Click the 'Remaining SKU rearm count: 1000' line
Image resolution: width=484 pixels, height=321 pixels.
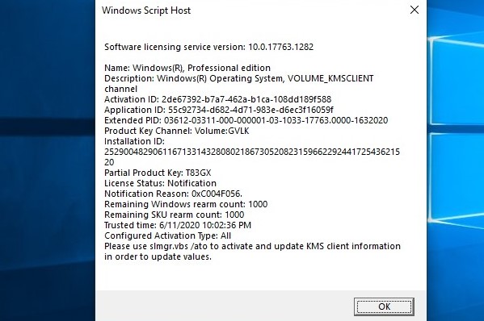point(174,215)
